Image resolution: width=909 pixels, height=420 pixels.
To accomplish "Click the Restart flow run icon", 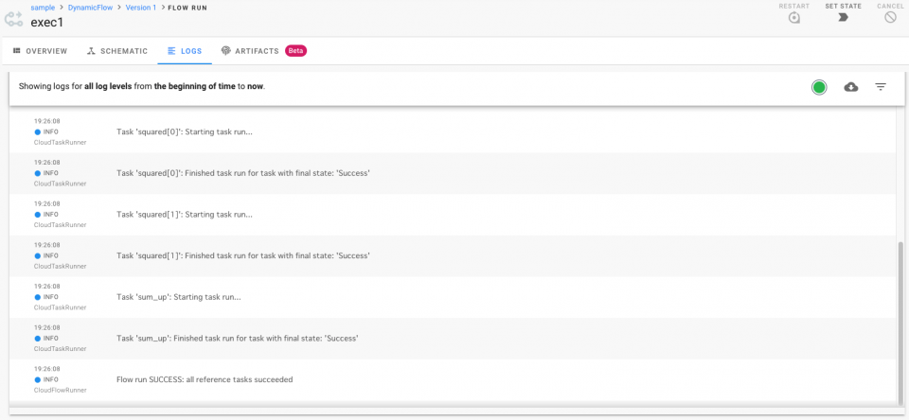I will coord(793,18).
